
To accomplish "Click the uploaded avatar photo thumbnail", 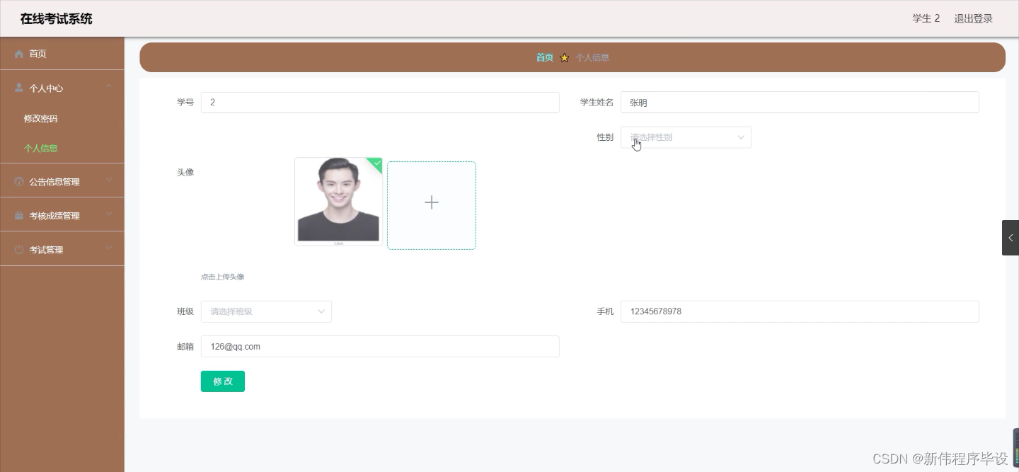I will (338, 202).
